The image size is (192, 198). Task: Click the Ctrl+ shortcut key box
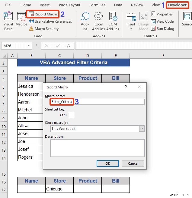pyautogui.click(x=72, y=115)
